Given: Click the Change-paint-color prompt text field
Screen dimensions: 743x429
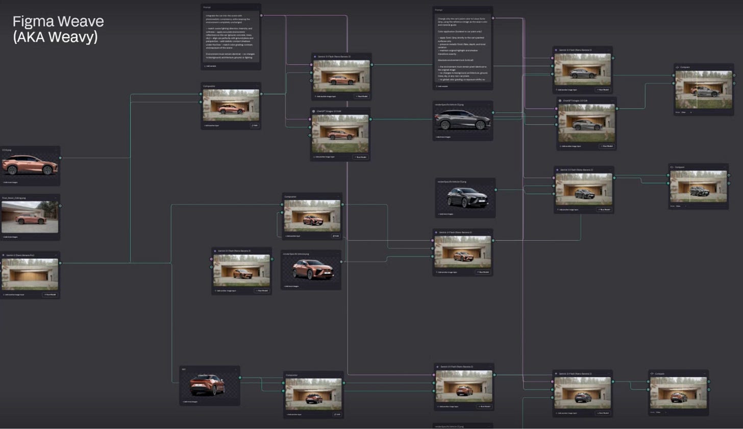Looking at the screenshot, I should click(x=463, y=48).
